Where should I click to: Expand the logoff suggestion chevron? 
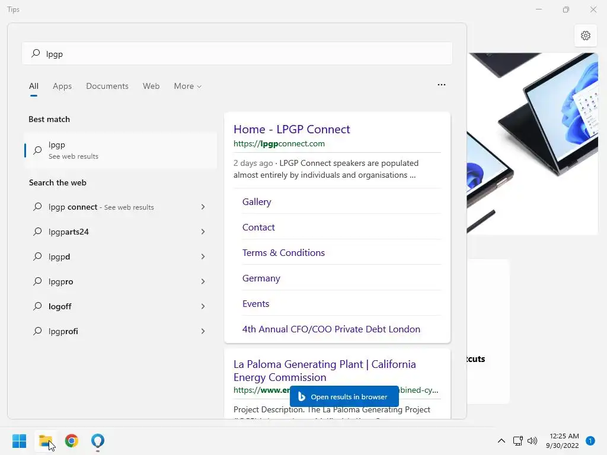coord(203,306)
